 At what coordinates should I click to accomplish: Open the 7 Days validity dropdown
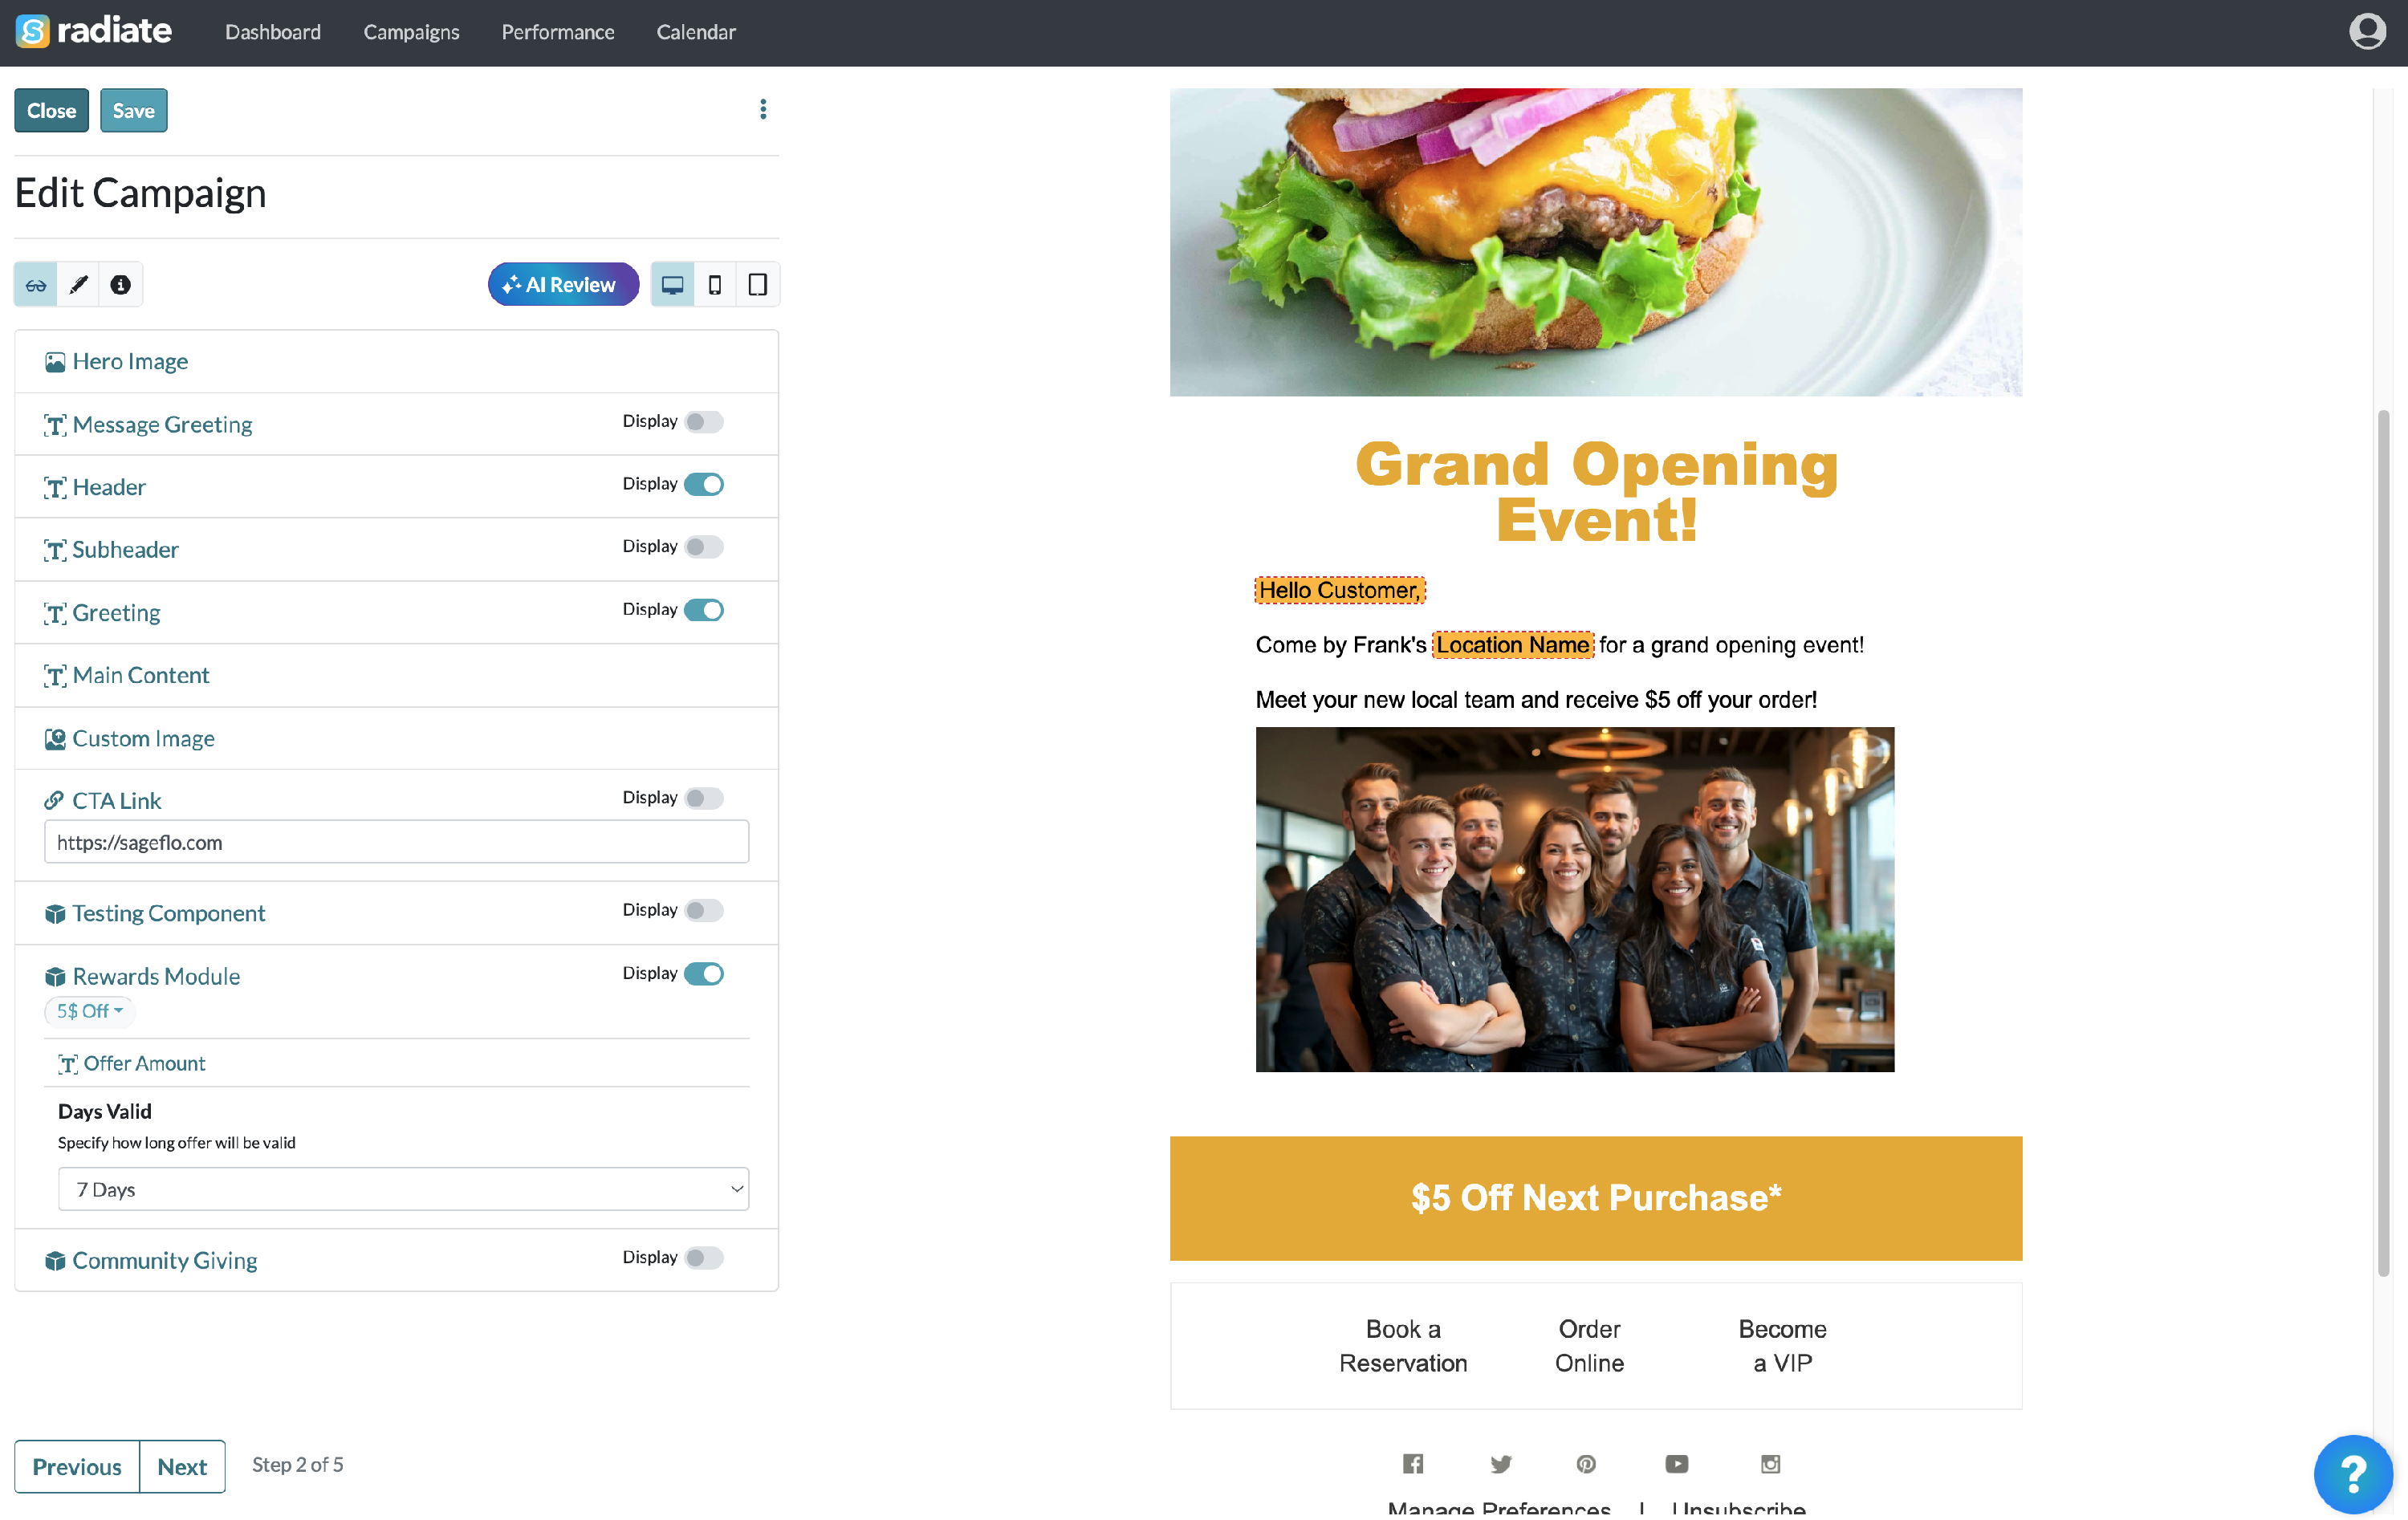tap(403, 1189)
